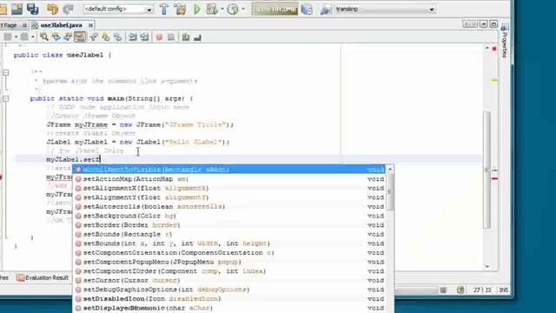Select the useJlabel.java editor tab
This screenshot has height=313, width=556.
point(61,25)
